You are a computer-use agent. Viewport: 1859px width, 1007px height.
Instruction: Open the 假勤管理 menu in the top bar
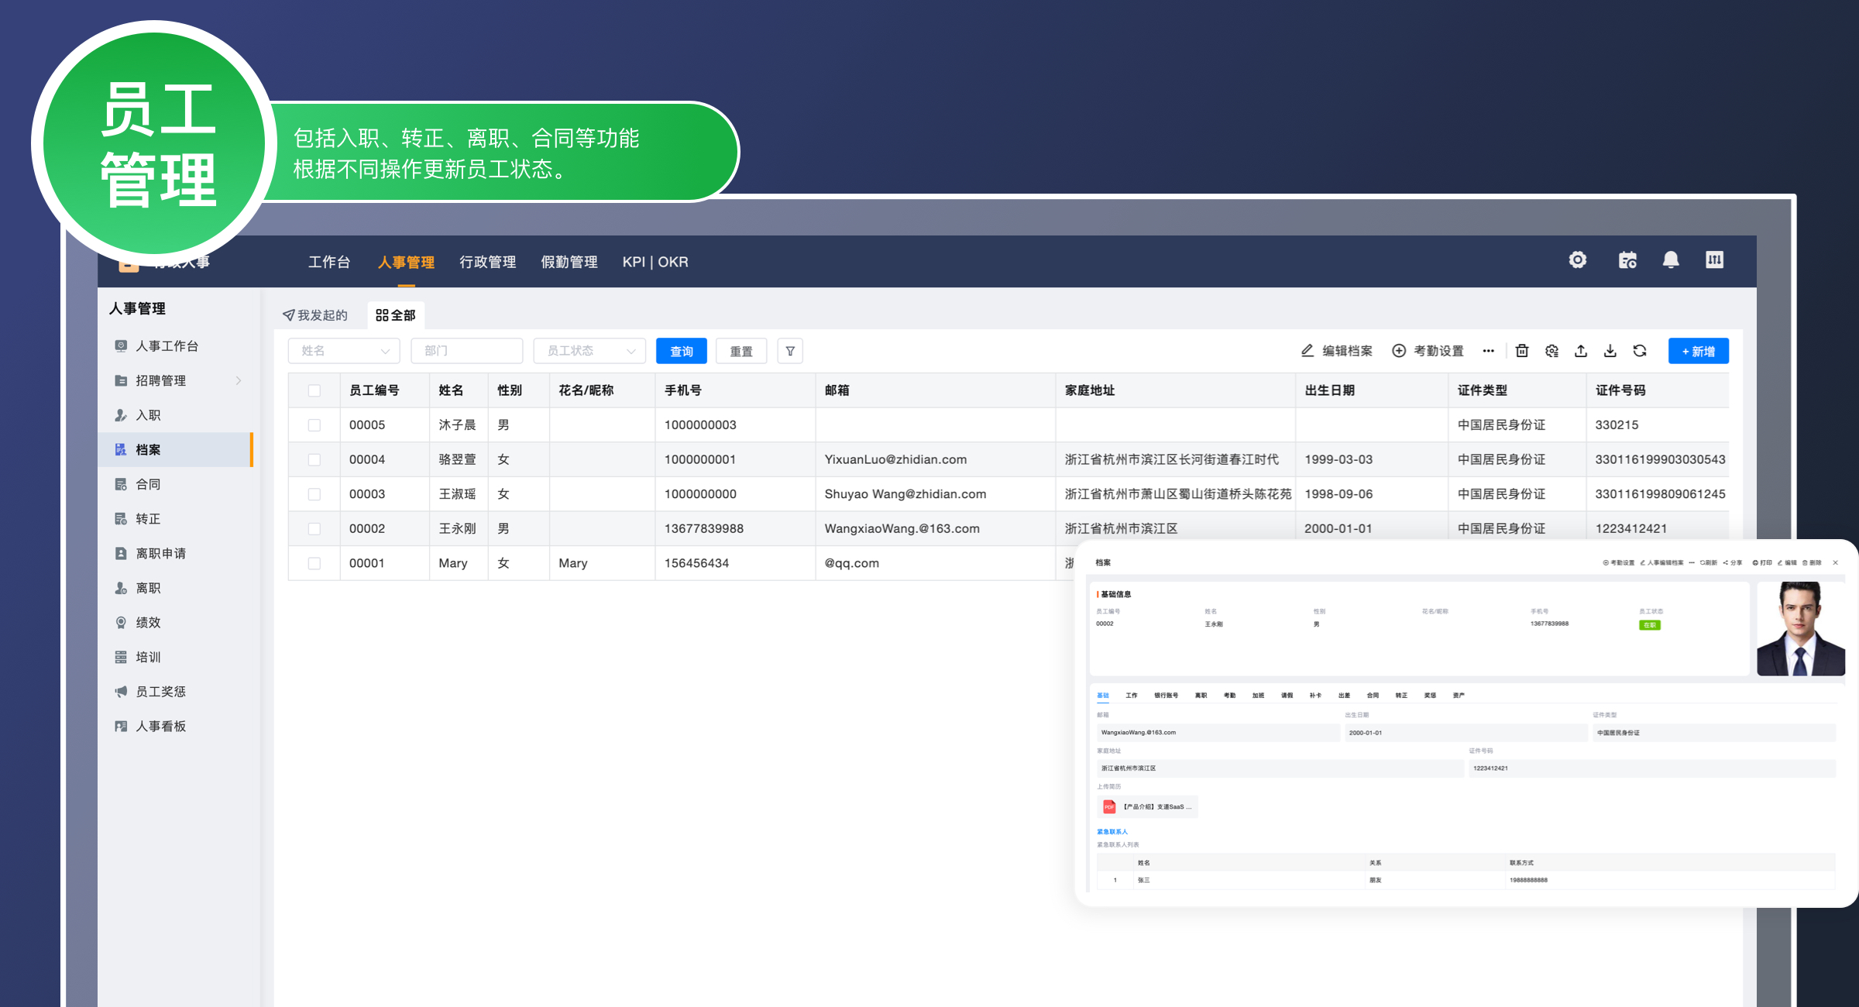click(x=569, y=262)
